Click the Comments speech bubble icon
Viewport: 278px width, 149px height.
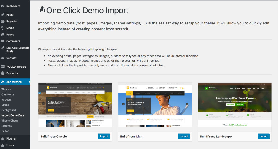pyautogui.click(x=3, y=41)
